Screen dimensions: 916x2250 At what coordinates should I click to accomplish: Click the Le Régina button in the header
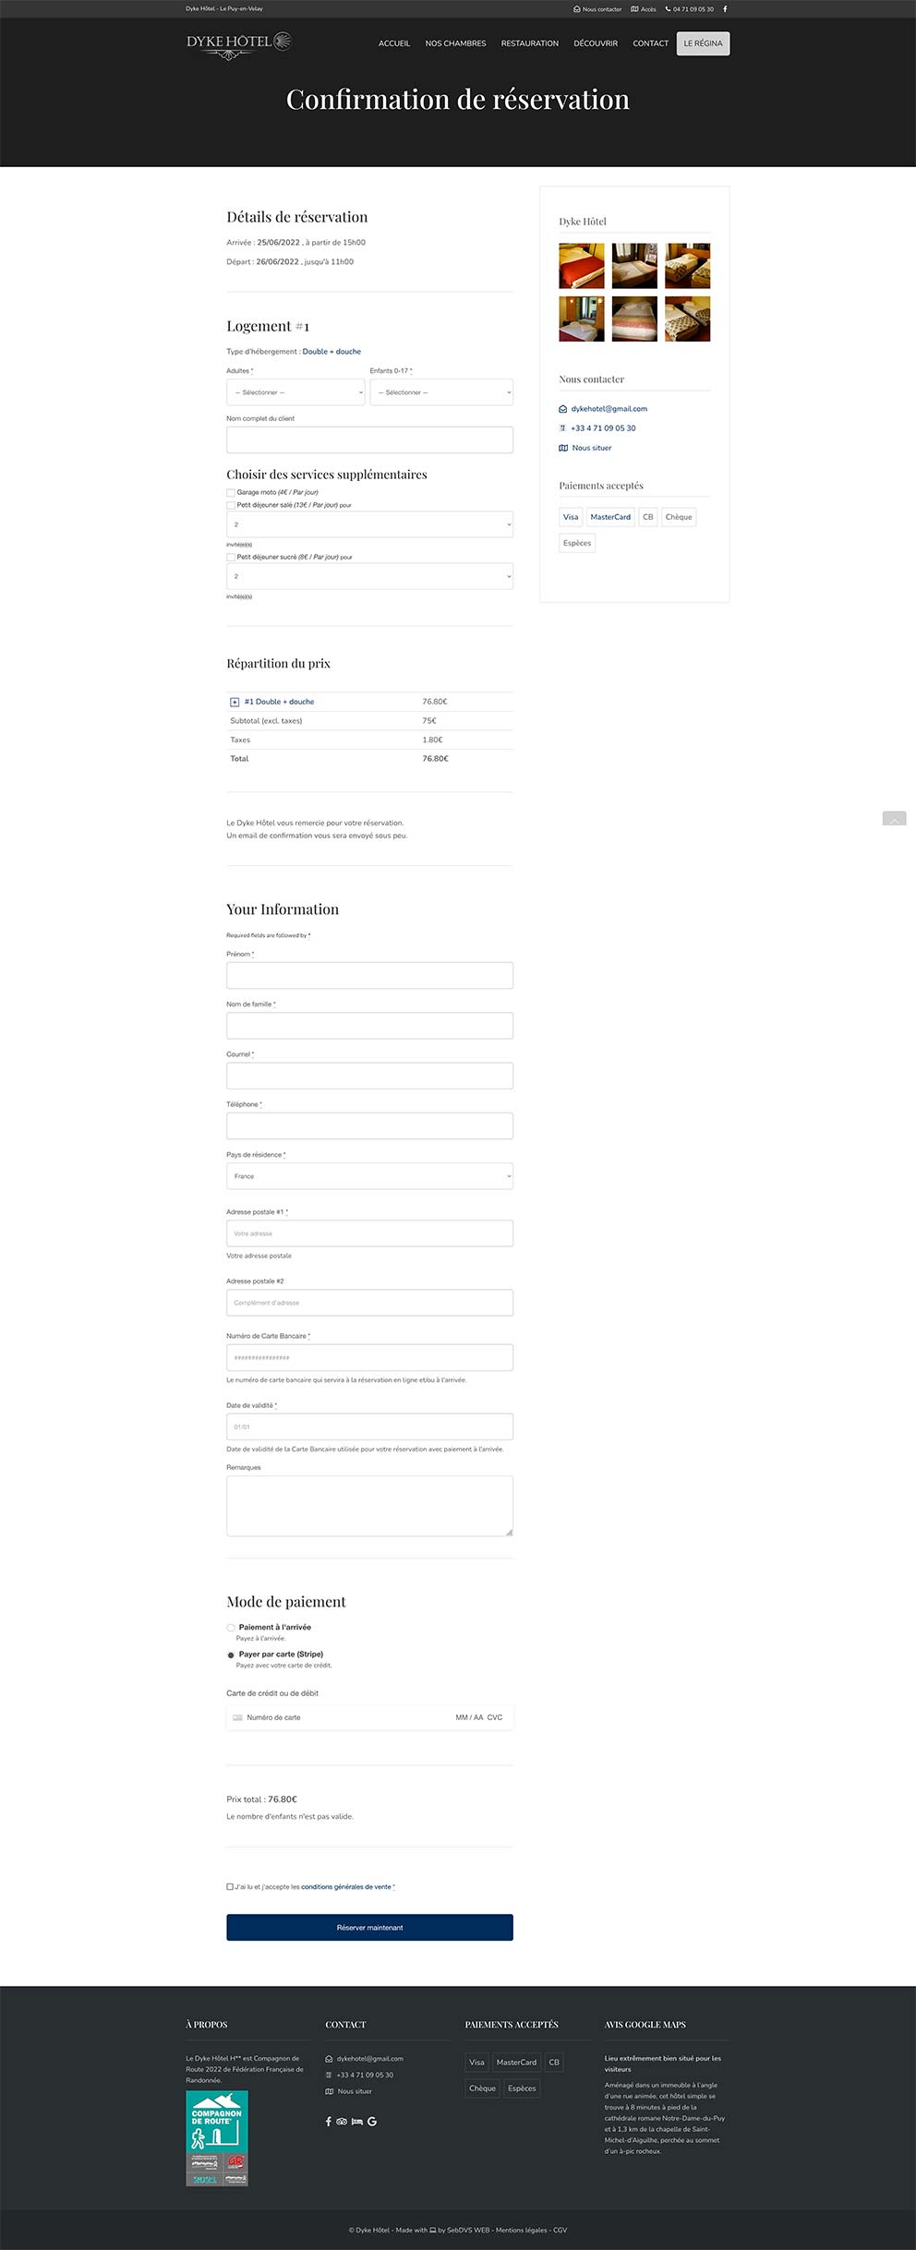[703, 43]
